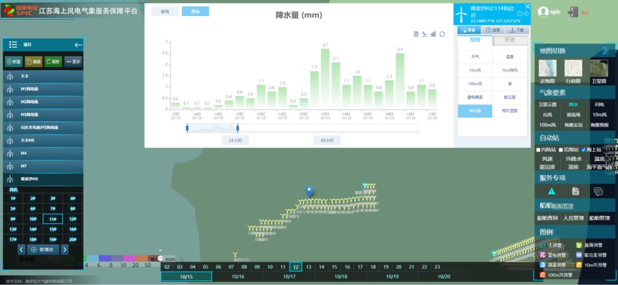The image size is (618, 285).
Task: Check the 内陆站 checkbox
Action: coord(538,150)
